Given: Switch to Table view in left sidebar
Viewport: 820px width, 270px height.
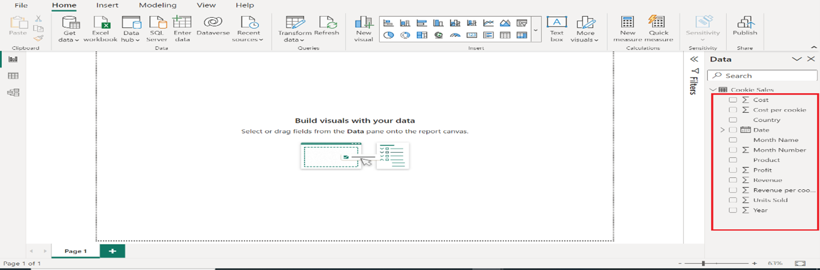Looking at the screenshot, I should (x=13, y=76).
